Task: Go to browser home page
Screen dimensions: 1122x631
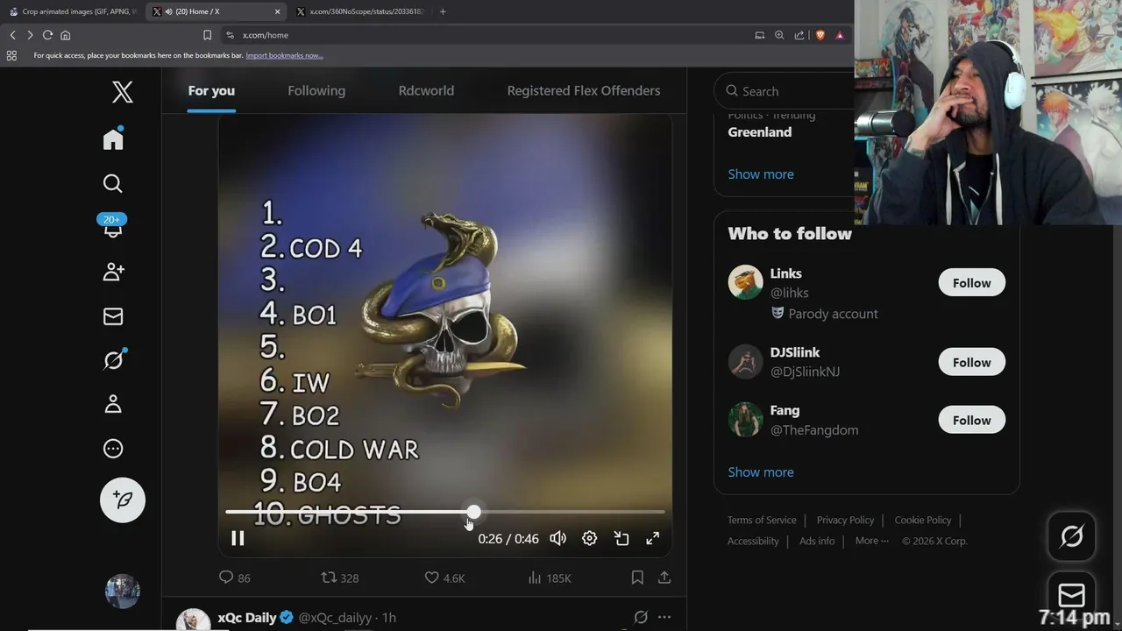Action: (65, 35)
